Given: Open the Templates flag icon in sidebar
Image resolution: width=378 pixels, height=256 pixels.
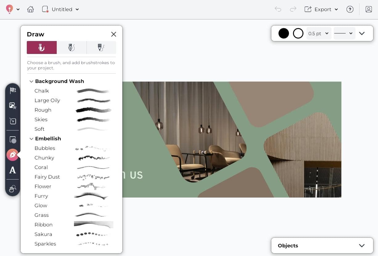Looking at the screenshot, I should click(x=13, y=90).
